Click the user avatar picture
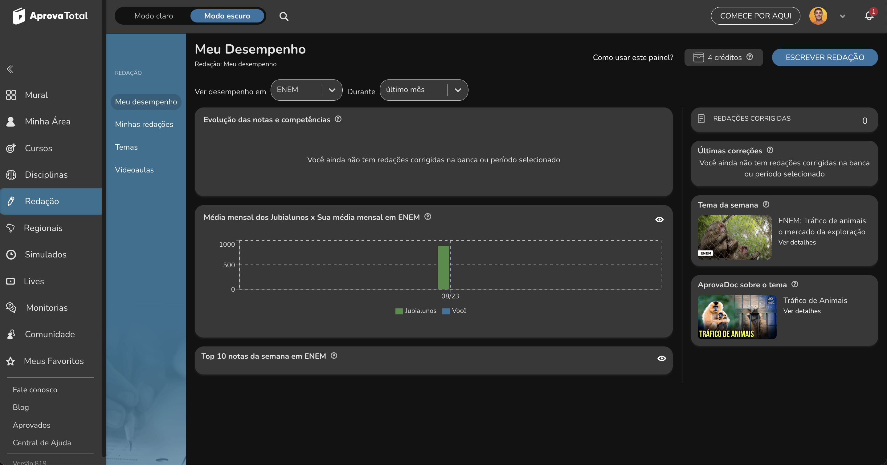The image size is (887, 465). point(818,16)
